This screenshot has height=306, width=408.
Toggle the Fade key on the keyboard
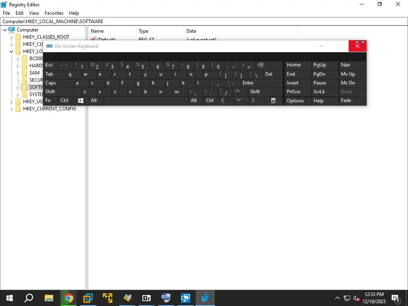[353, 100]
